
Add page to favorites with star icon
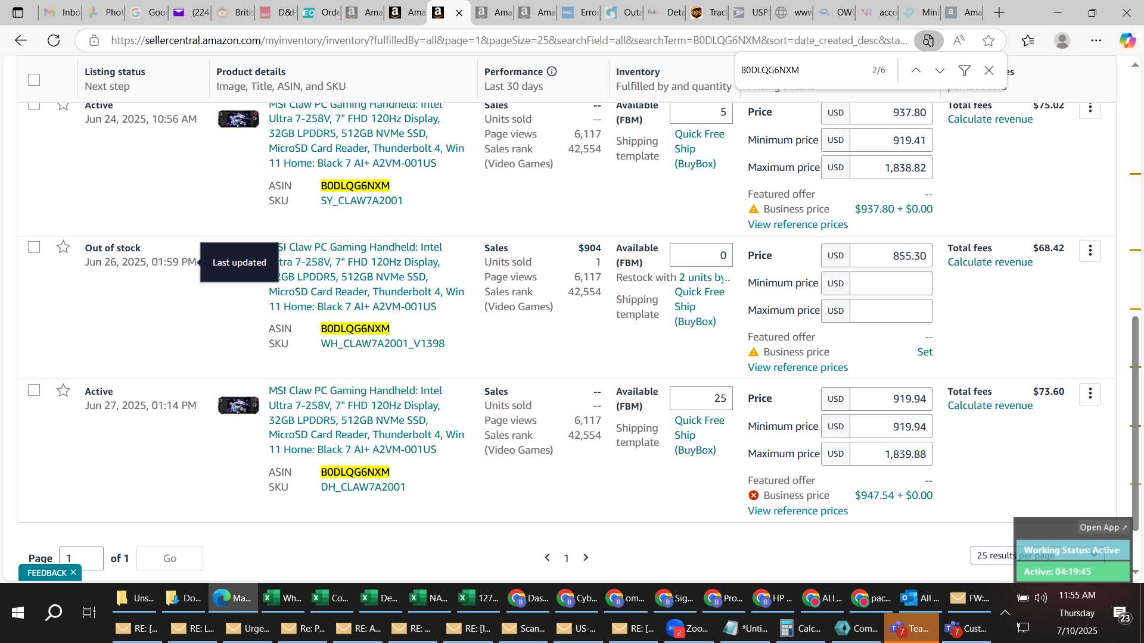point(988,40)
